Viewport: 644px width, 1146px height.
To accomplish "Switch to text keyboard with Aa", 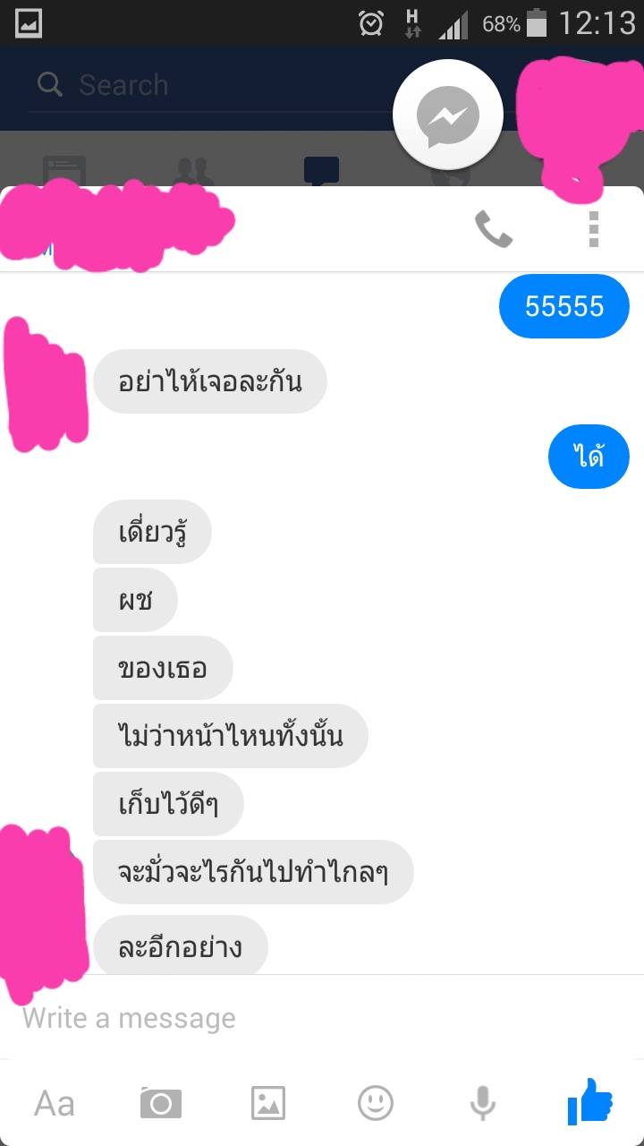I will 54,1103.
